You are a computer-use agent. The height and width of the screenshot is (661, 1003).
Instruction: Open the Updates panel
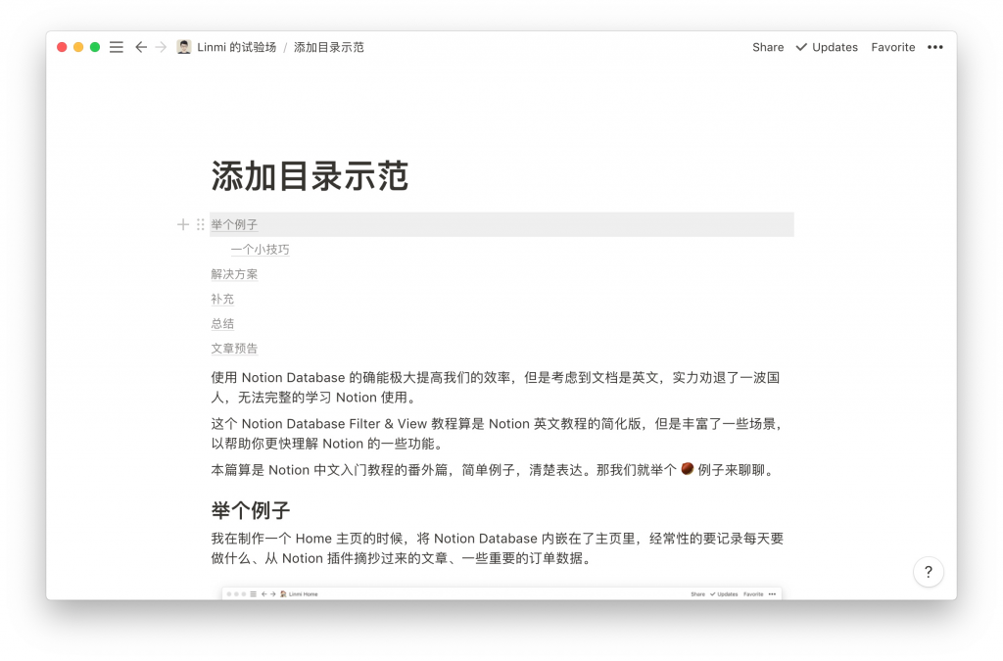click(835, 47)
